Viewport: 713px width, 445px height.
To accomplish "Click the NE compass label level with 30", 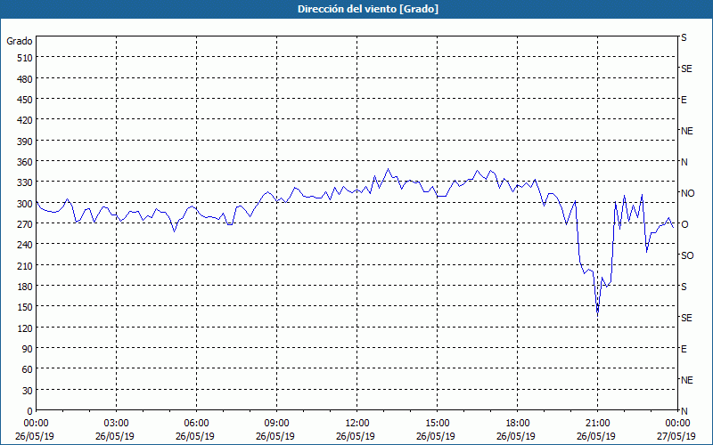I will [x=686, y=380].
